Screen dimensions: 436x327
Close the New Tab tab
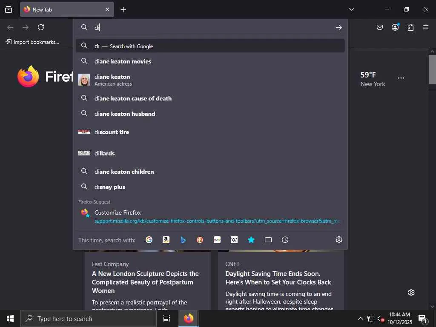coord(107,9)
